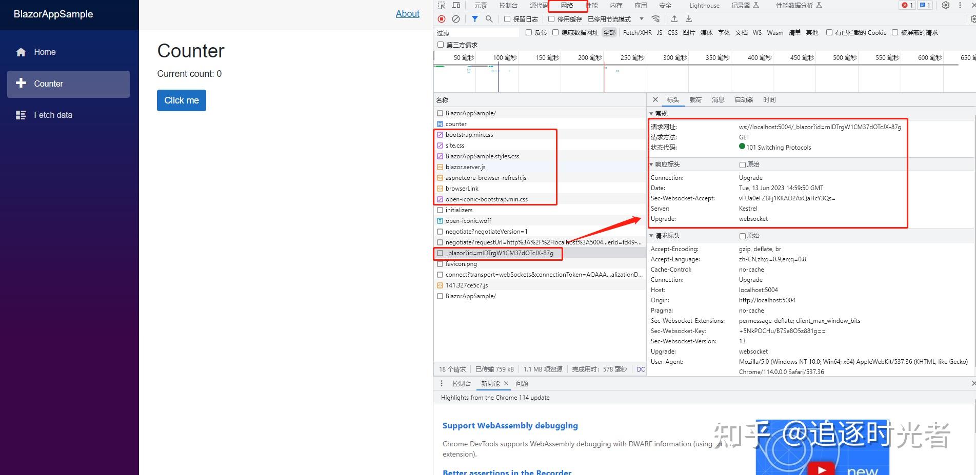Screen dimensions: 976x475
Task: Search network requests via the magnifier icon
Action: coord(489,19)
